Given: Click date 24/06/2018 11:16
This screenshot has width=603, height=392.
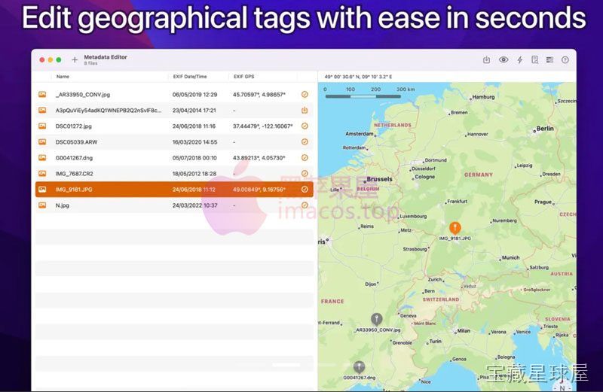Looking at the screenshot, I should [x=194, y=126].
